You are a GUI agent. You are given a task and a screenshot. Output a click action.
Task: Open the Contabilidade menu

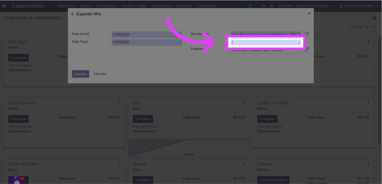coord(162,6)
